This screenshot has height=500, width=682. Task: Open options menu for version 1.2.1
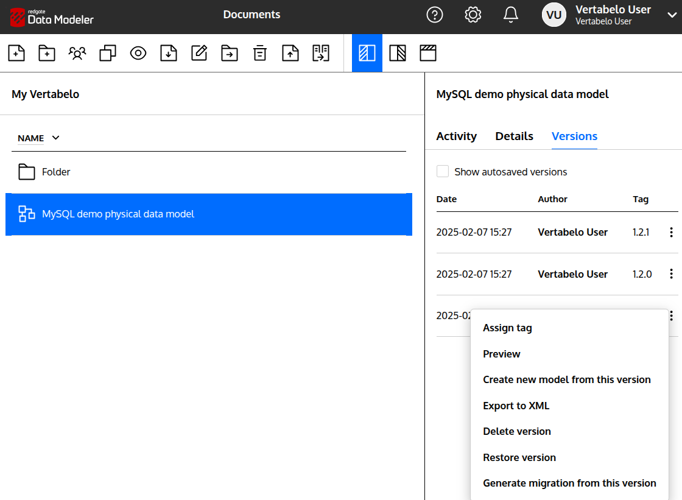tap(670, 232)
